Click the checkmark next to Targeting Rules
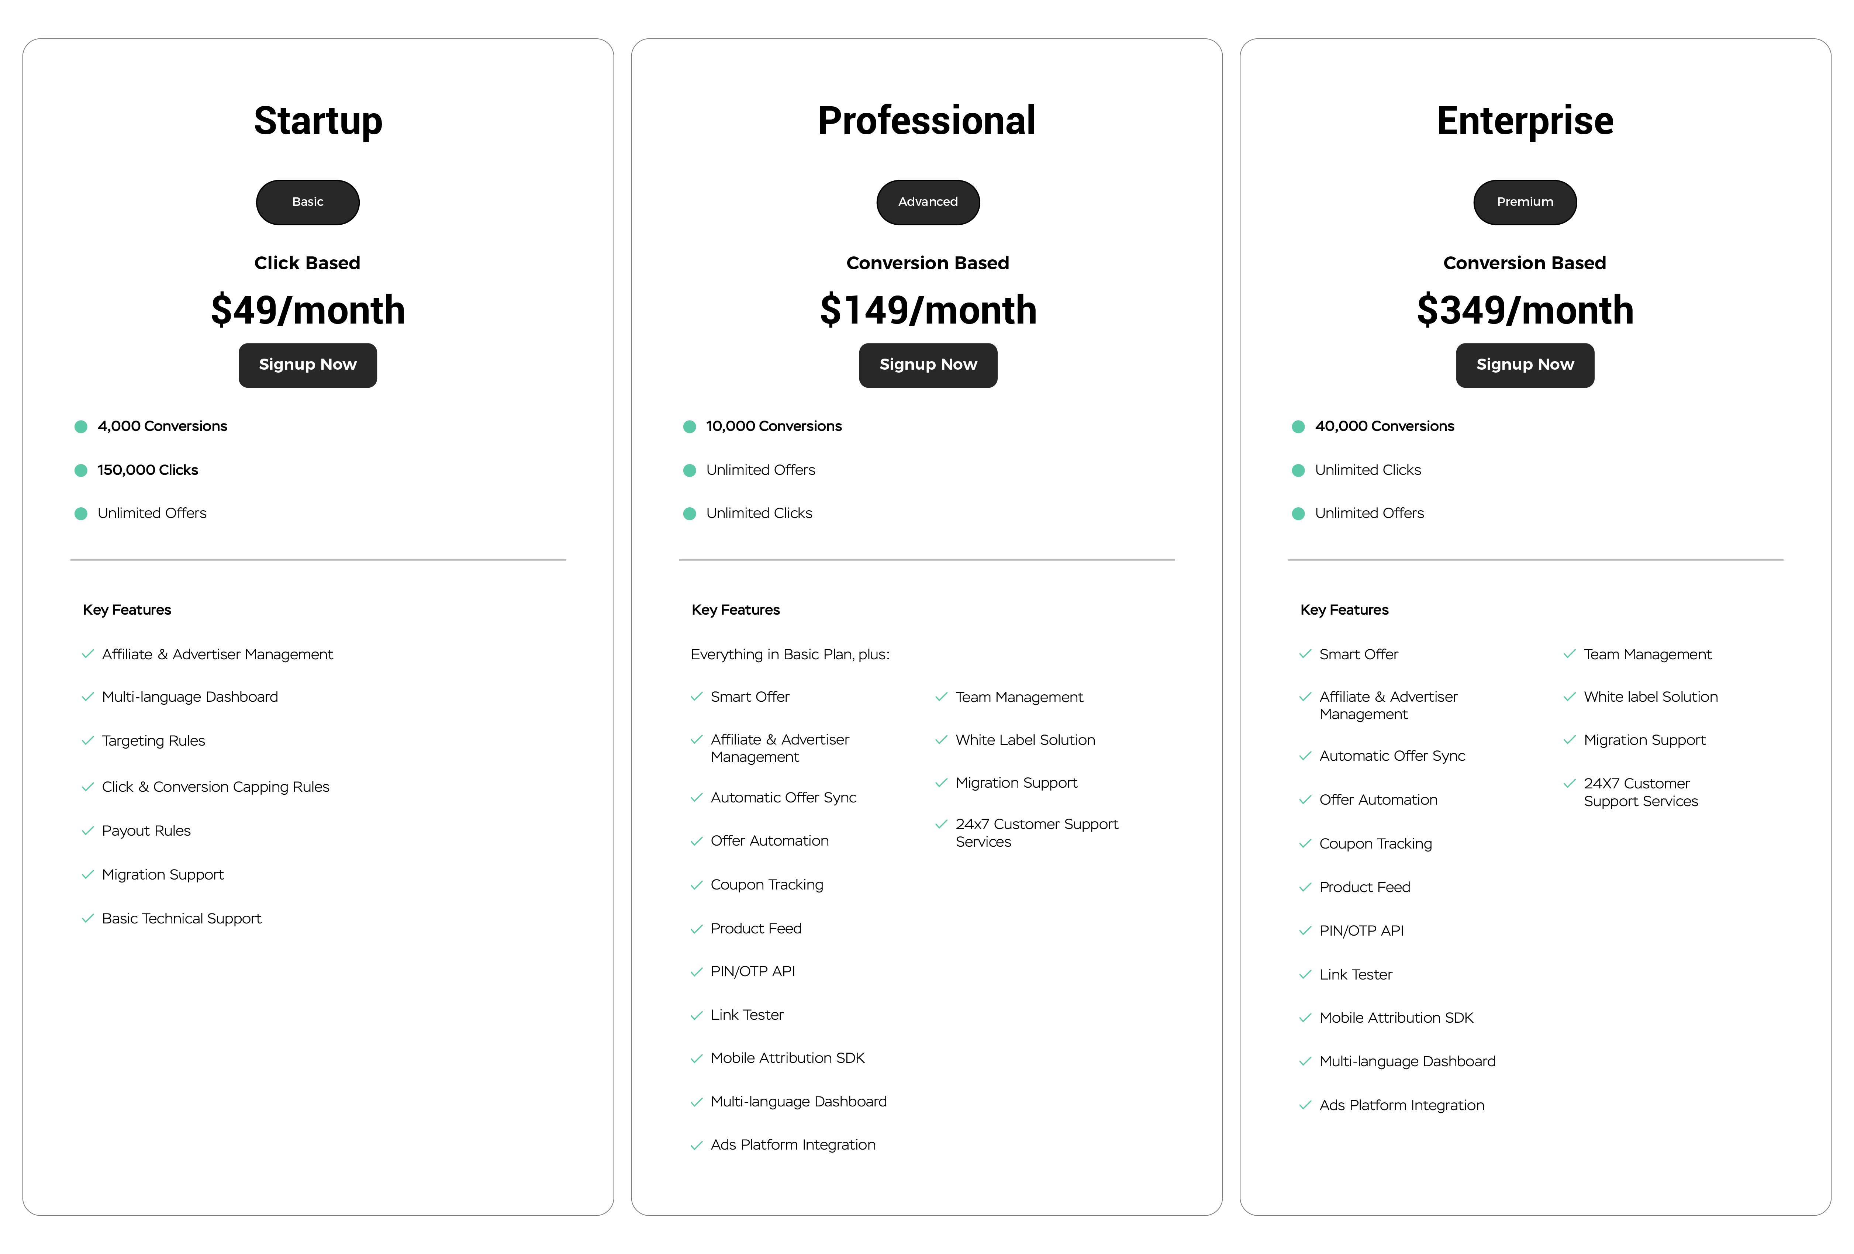 88,741
